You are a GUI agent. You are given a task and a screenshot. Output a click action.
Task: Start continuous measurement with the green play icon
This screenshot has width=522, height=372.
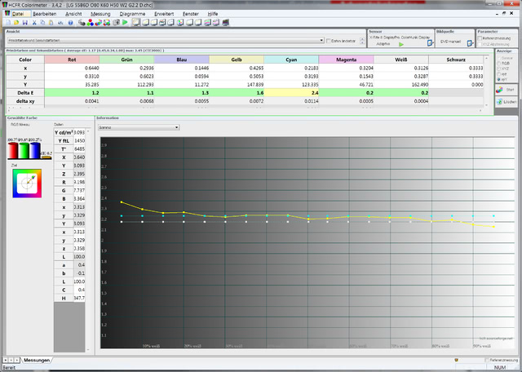click(125, 23)
